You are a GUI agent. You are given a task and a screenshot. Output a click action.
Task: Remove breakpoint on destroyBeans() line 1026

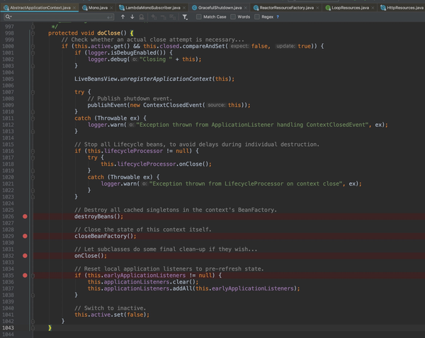pos(25,216)
